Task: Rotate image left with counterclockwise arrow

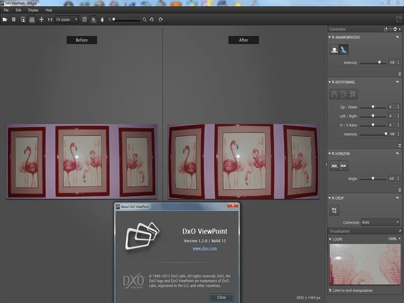Action: coord(152,20)
